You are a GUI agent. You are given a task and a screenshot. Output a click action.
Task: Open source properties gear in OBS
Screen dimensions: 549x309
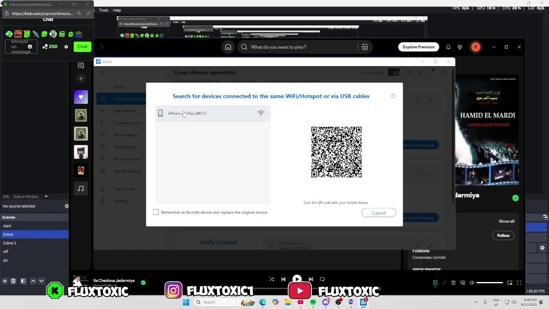(x=66, y=206)
